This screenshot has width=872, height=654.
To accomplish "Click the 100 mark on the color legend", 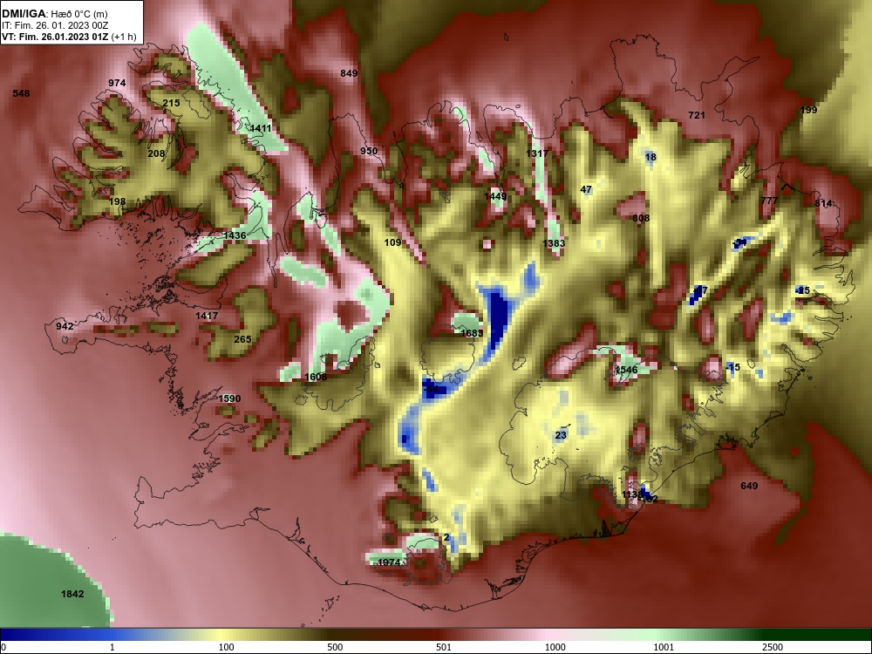I will tap(226, 647).
